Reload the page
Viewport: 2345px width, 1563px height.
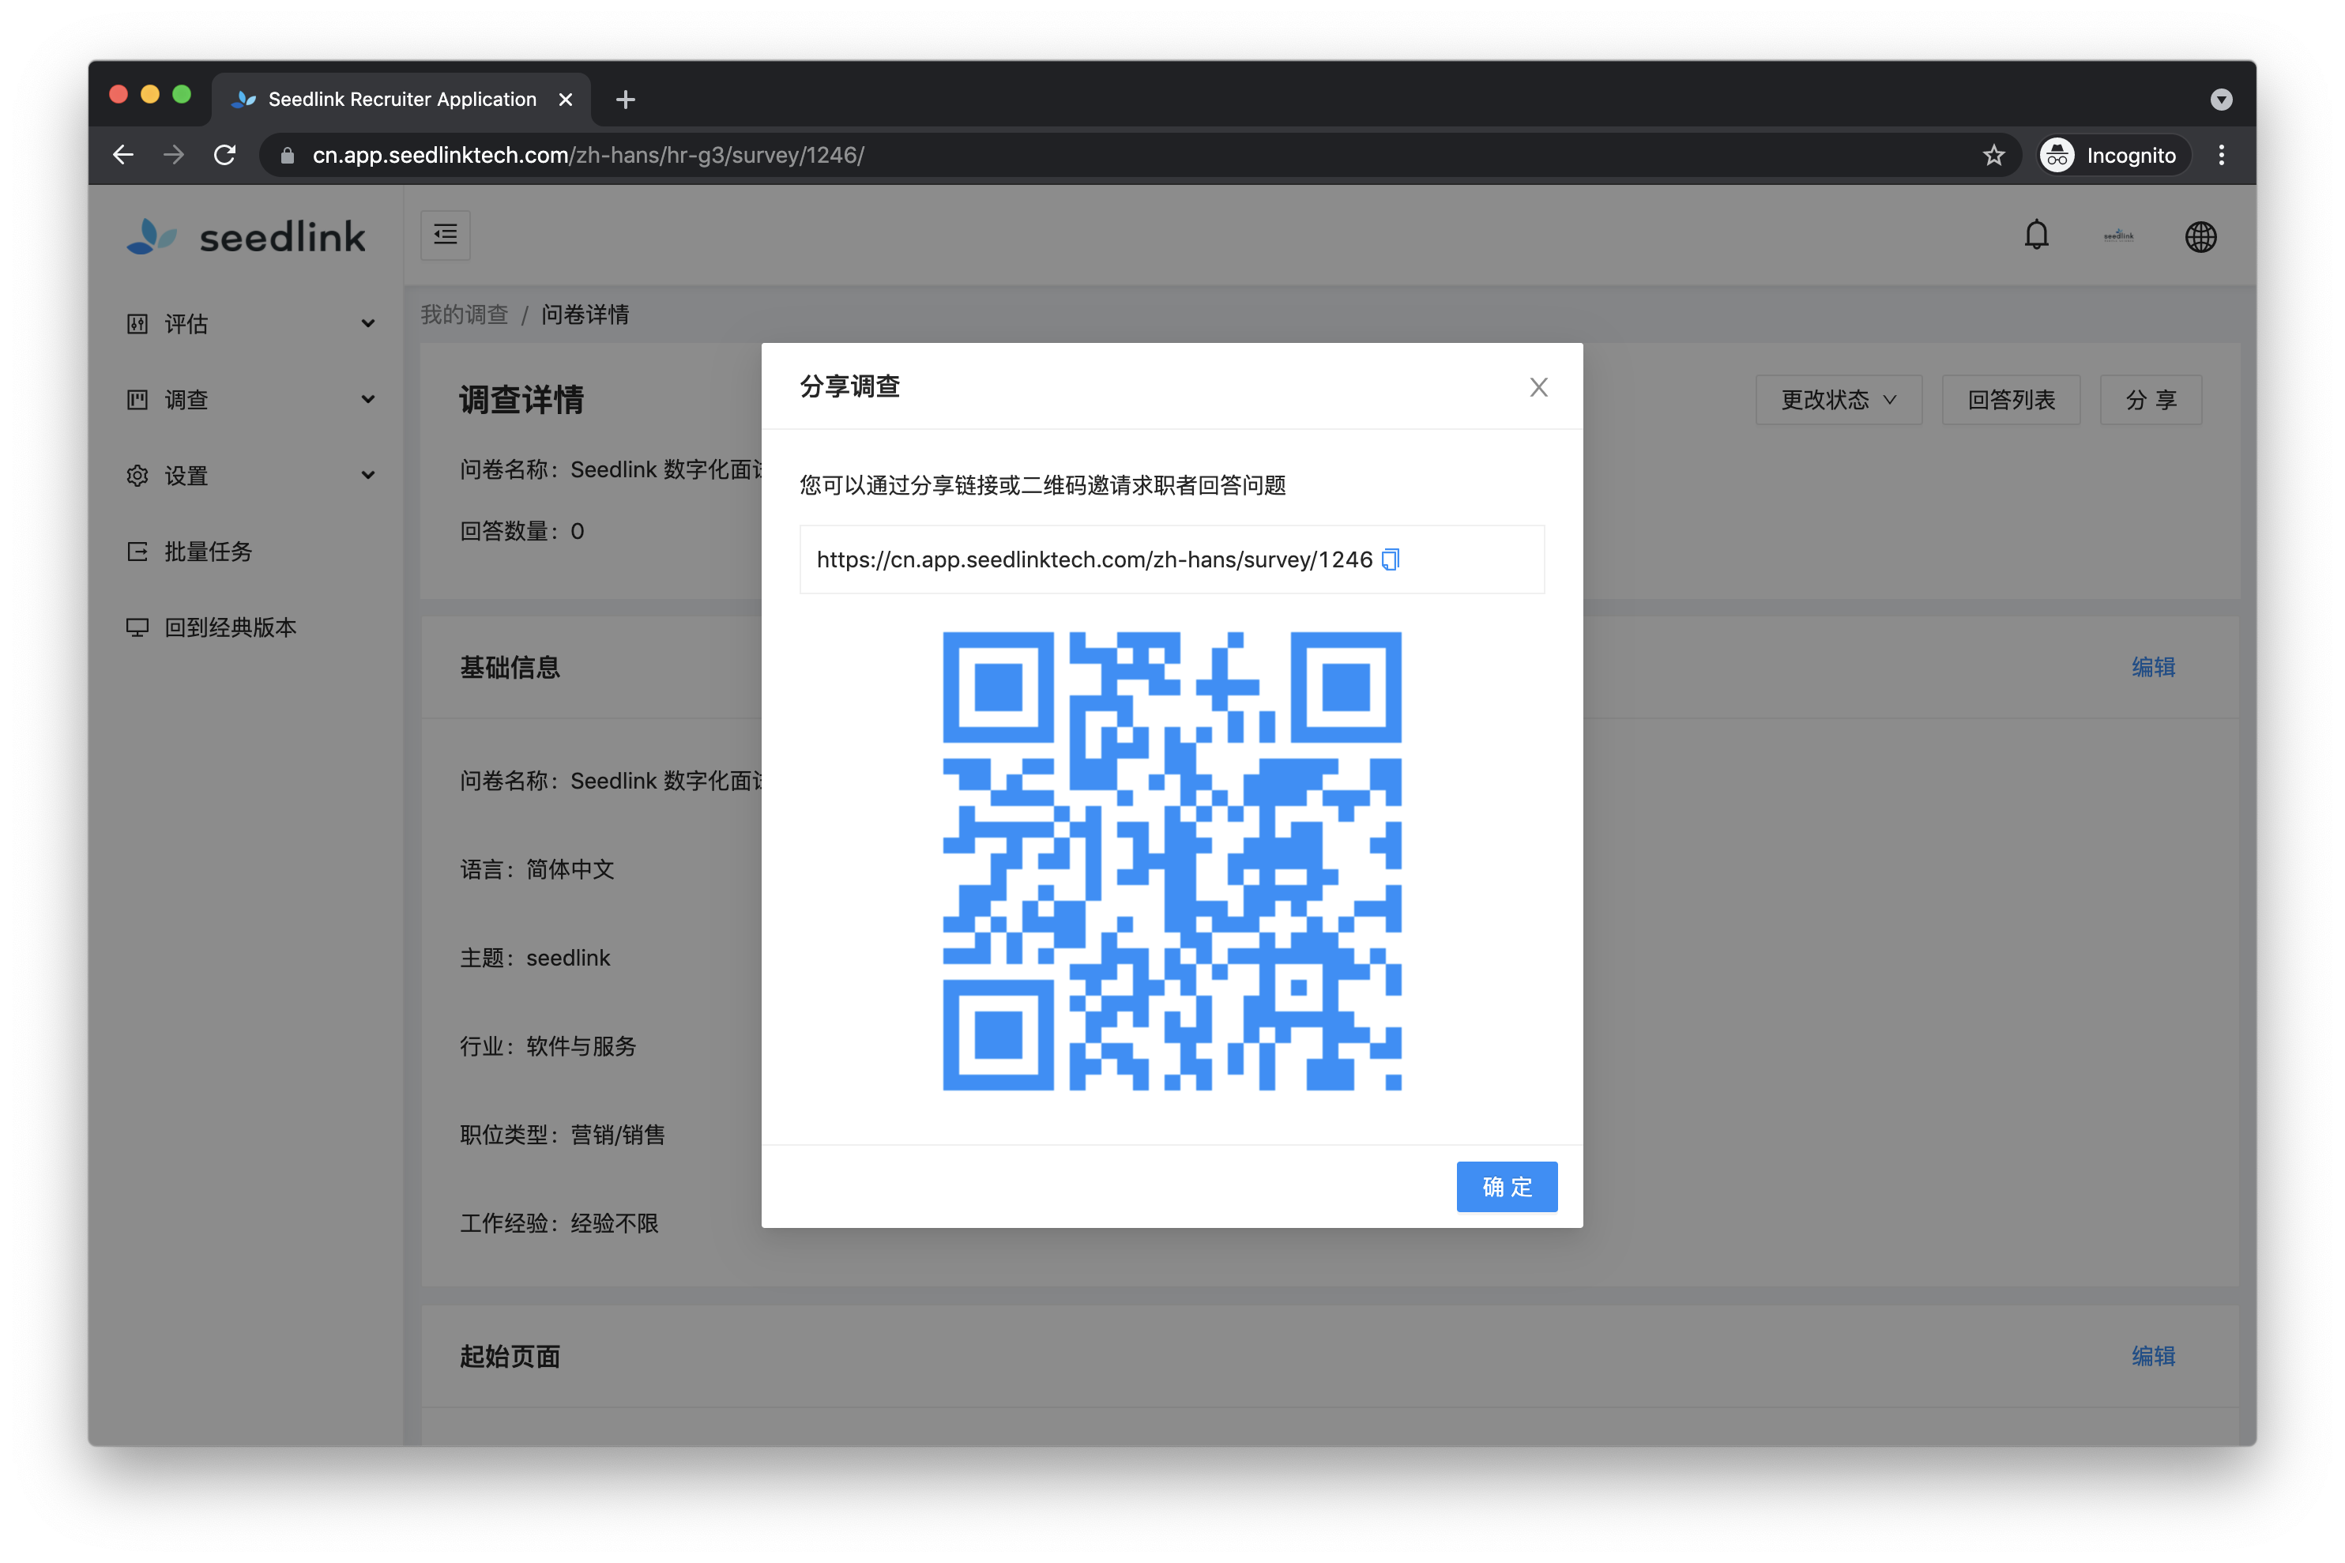[225, 155]
